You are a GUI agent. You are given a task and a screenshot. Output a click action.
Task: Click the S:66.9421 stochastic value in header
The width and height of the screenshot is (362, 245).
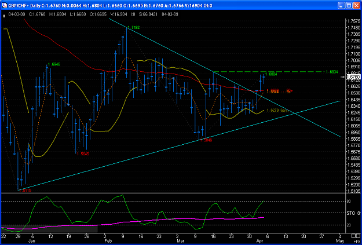(x=148, y=14)
